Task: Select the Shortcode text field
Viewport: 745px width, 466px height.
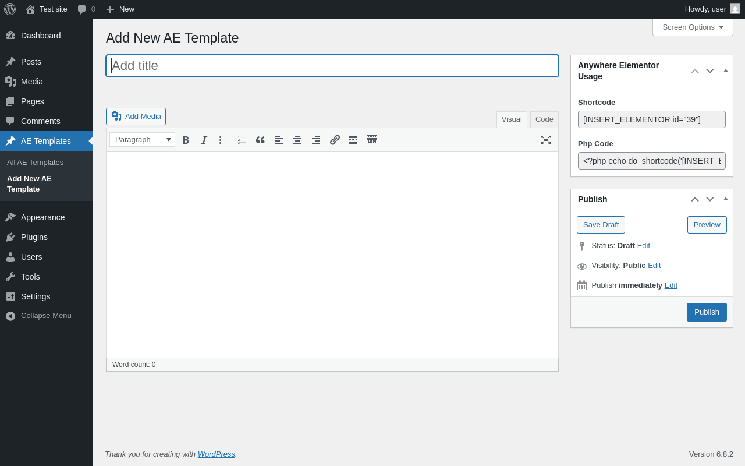Action: coord(652,119)
